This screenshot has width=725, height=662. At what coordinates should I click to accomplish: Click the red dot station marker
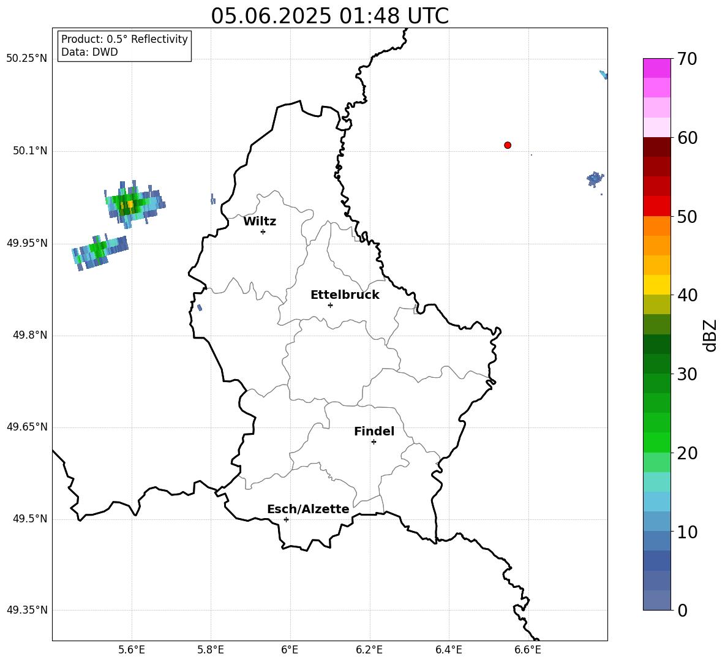click(x=508, y=145)
